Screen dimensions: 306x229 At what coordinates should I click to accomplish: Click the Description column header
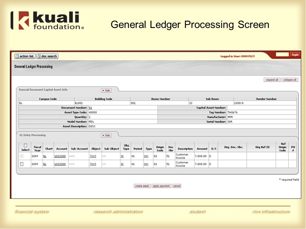(x=185, y=149)
